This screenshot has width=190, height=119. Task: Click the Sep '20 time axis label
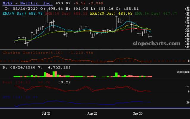pos(138,113)
